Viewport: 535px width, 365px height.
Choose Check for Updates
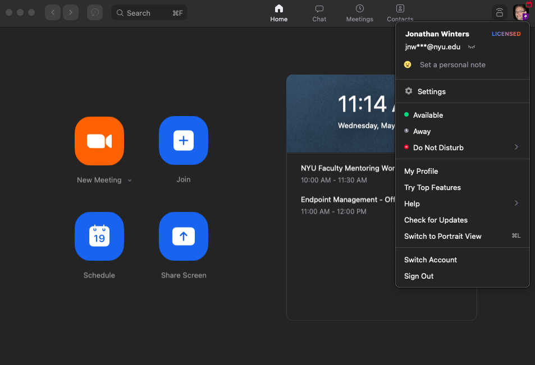(x=463, y=220)
